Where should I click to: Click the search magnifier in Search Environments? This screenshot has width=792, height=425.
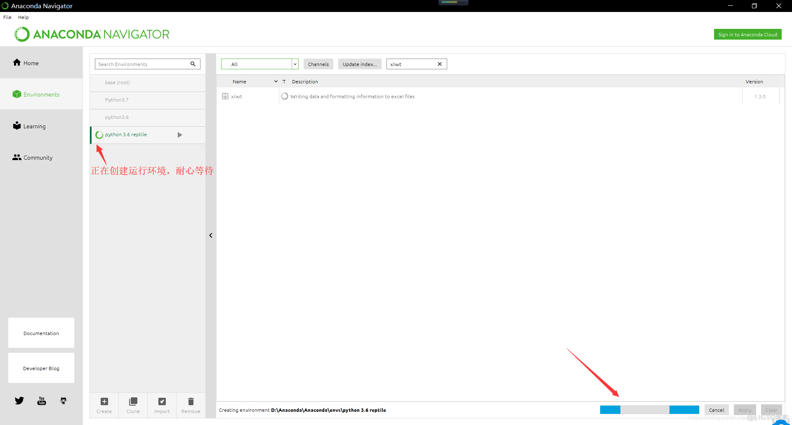tap(193, 64)
